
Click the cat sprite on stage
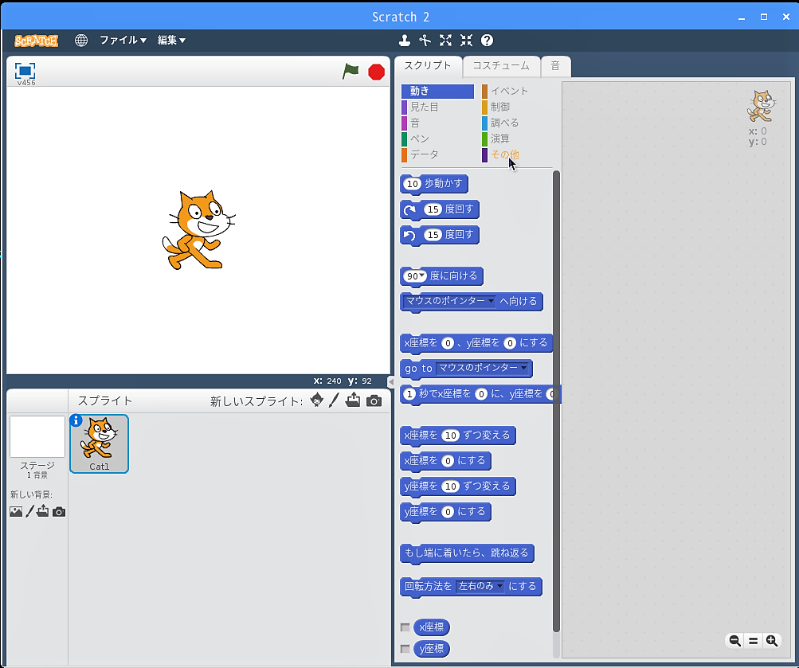[x=198, y=229]
